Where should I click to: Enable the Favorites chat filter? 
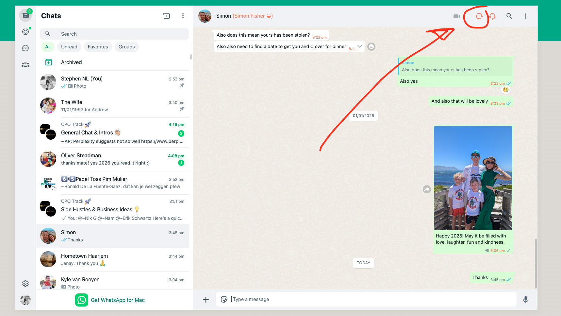pyautogui.click(x=98, y=47)
